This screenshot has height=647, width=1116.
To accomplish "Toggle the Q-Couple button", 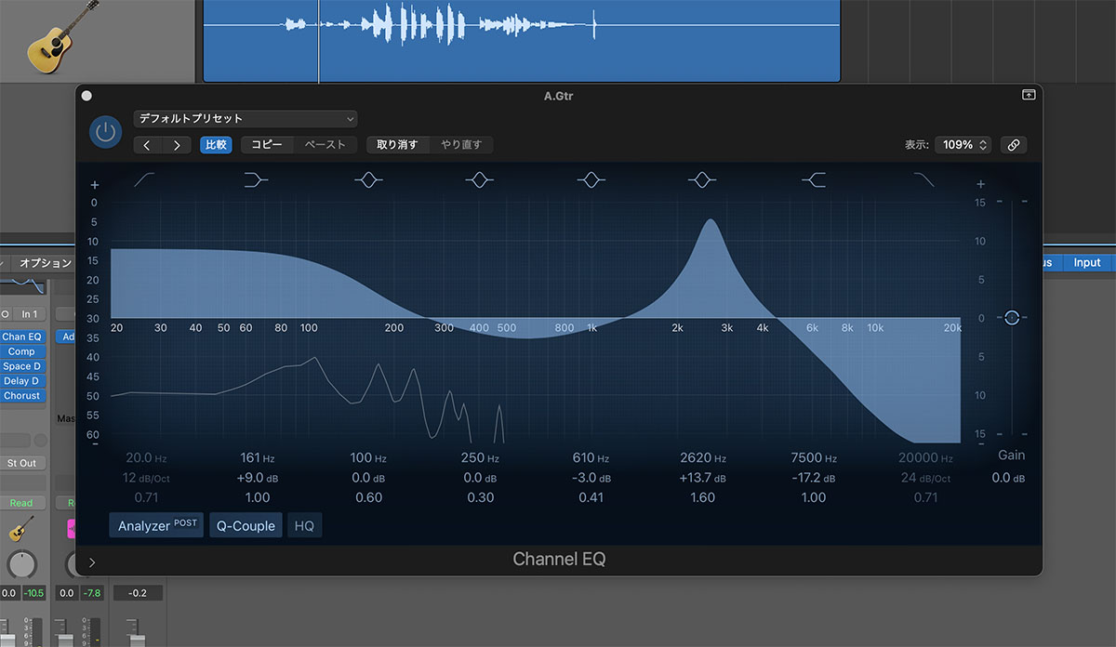I will (246, 525).
